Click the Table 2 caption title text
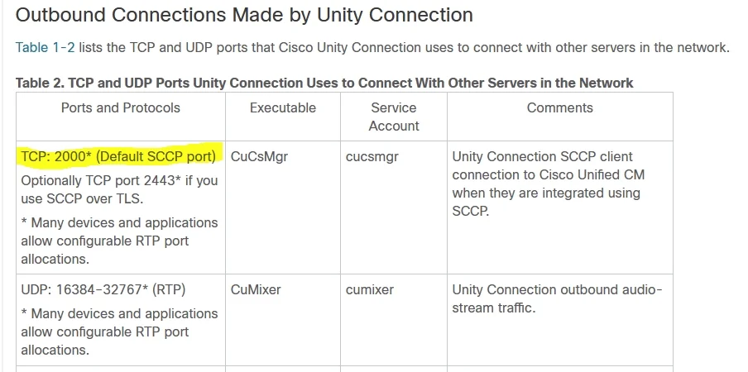Viewport: 748px width, 372px height. 324,83
